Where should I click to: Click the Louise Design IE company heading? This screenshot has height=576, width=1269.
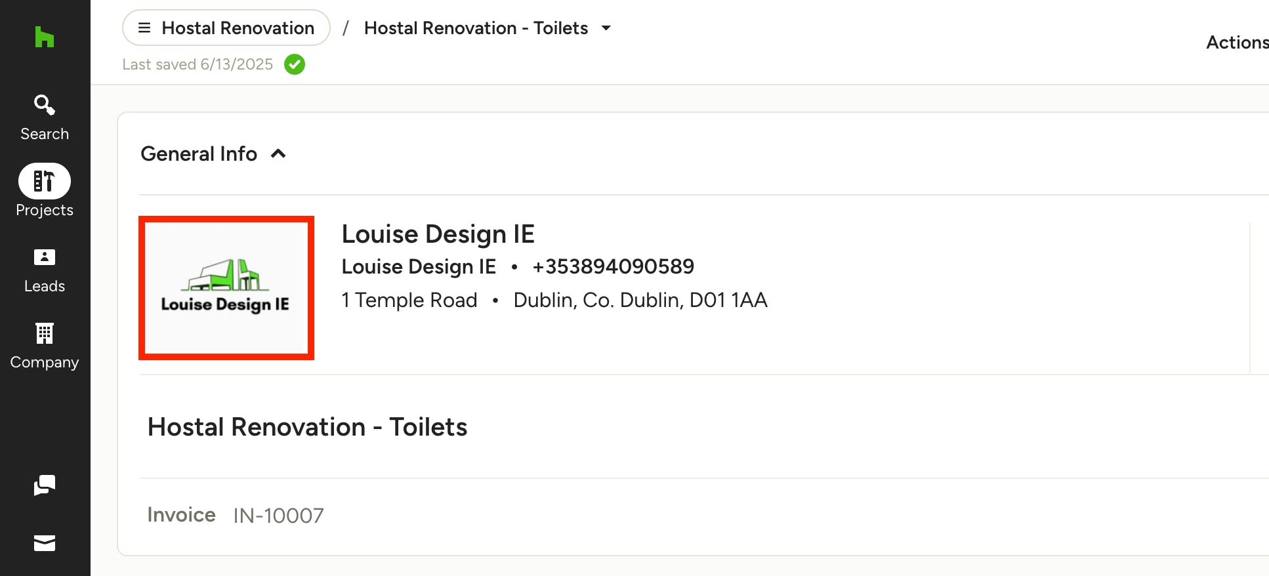click(438, 234)
